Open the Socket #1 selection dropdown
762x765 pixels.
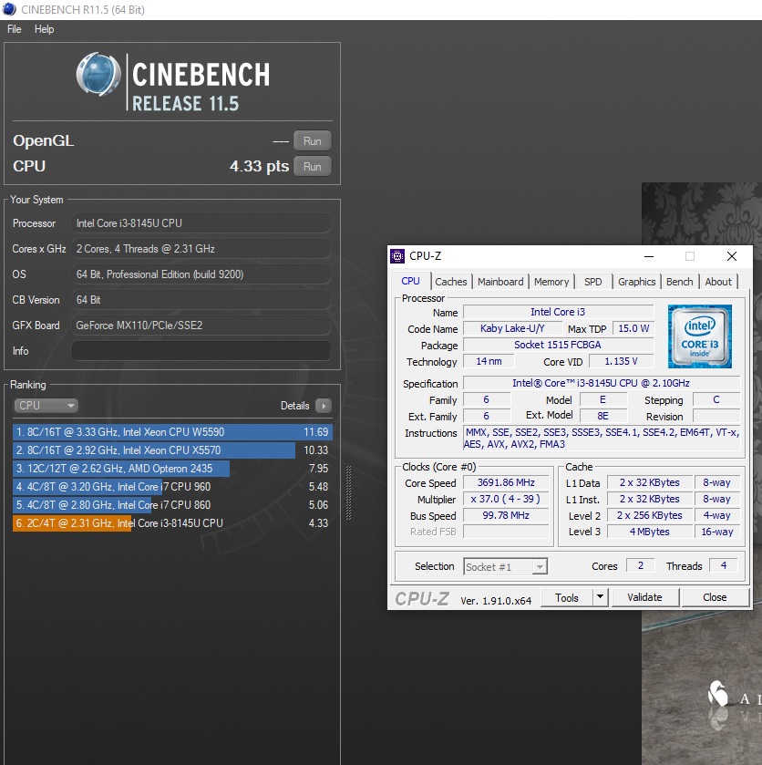point(505,566)
